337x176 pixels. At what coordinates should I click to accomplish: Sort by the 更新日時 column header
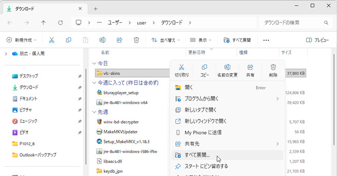tap(197, 53)
